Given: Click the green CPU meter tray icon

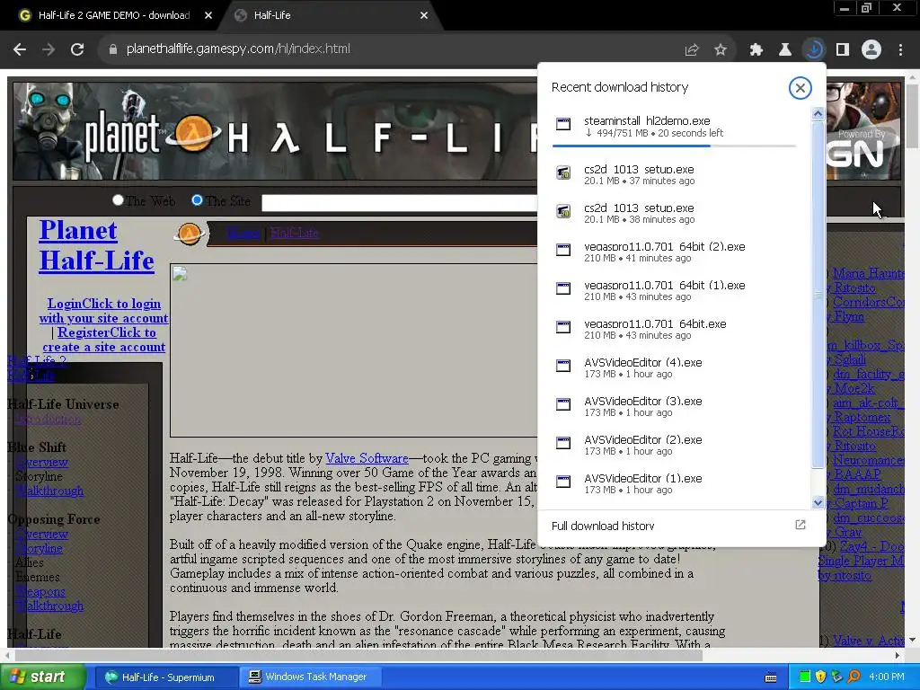Looking at the screenshot, I should point(805,677).
